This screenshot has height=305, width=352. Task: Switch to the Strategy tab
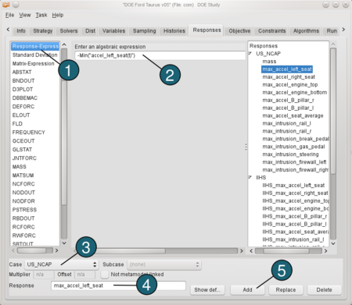coord(42,31)
